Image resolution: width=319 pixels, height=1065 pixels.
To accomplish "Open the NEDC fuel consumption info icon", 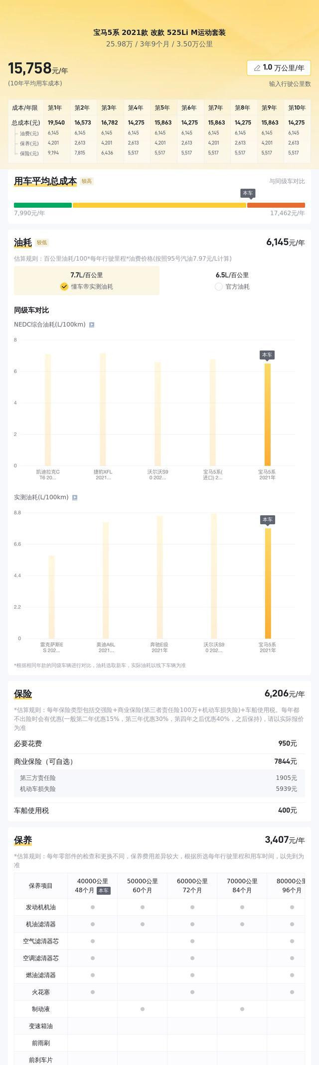I will (x=92, y=325).
